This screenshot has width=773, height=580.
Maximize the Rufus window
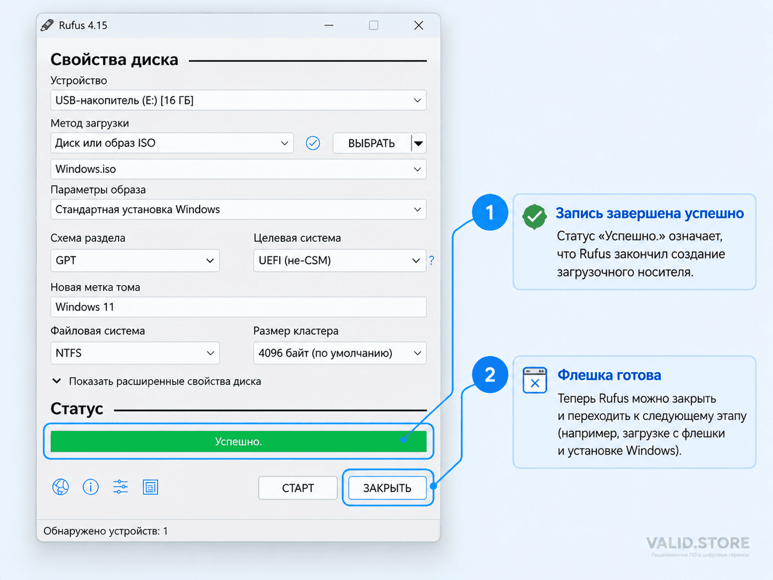(x=374, y=25)
